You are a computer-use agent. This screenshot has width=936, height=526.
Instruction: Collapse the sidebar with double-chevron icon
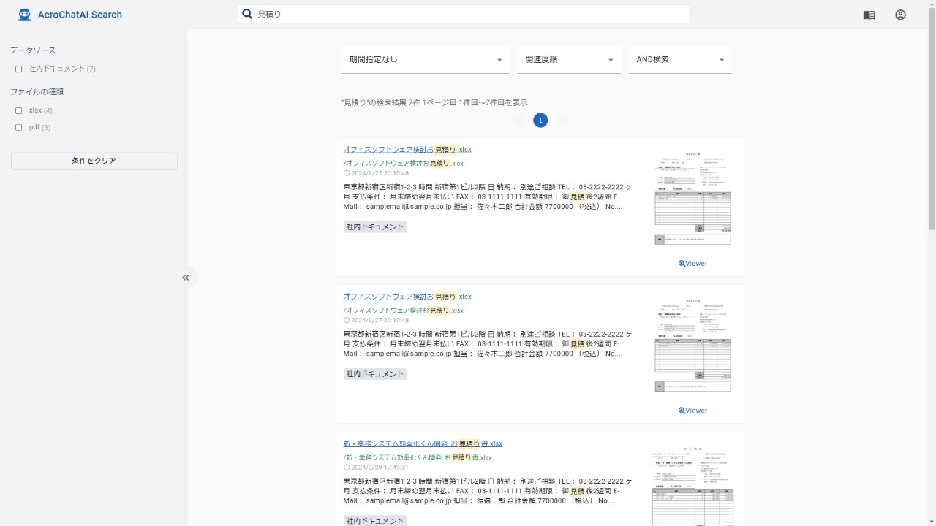186,278
